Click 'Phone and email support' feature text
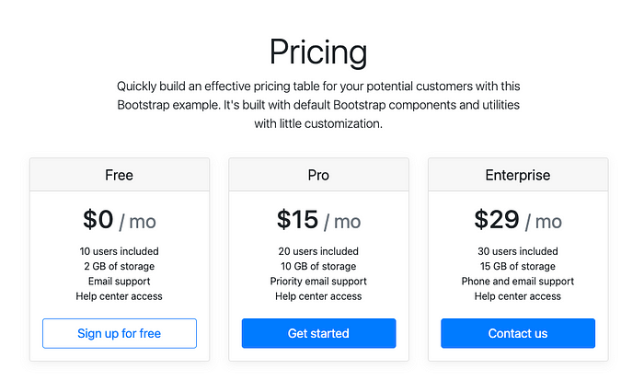Image resolution: width=644 pixels, height=392 pixels. [518, 282]
